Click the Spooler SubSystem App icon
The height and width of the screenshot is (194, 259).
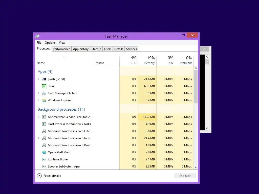click(44, 166)
